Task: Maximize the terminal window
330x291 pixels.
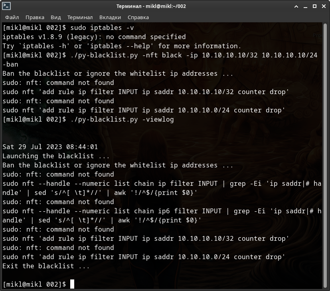Action: [x=314, y=6]
